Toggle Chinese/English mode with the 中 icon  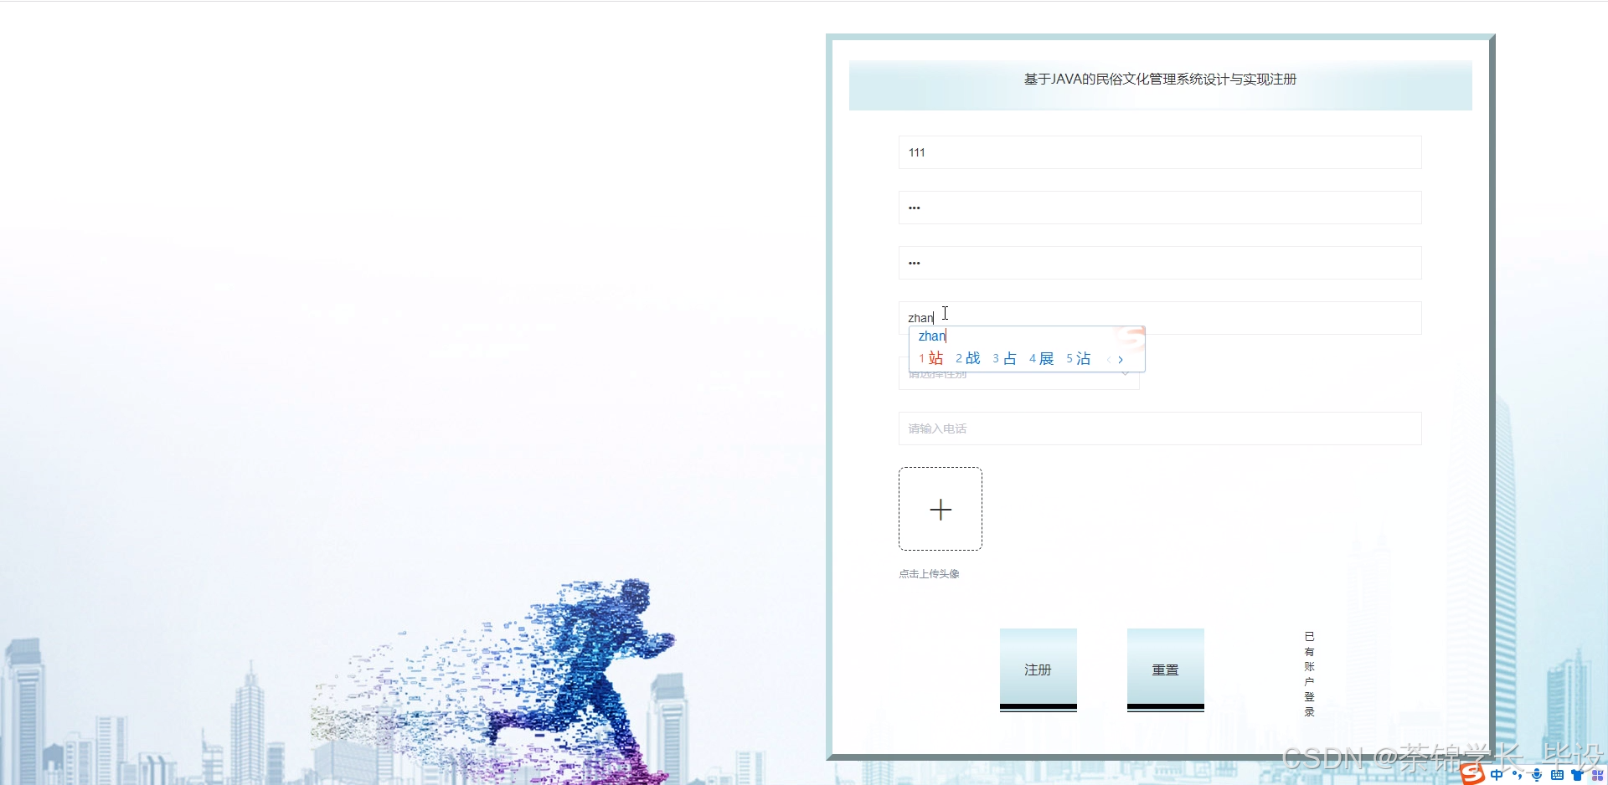(1497, 776)
